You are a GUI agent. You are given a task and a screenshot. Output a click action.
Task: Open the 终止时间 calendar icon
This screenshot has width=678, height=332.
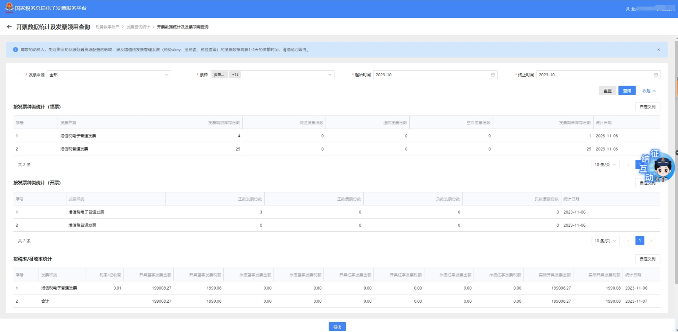656,75
